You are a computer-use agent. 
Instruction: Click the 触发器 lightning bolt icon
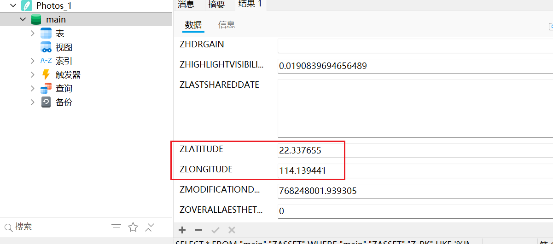tap(46, 74)
